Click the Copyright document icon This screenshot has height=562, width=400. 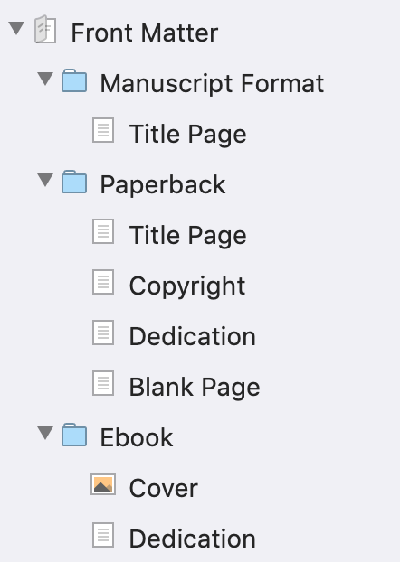(x=103, y=282)
